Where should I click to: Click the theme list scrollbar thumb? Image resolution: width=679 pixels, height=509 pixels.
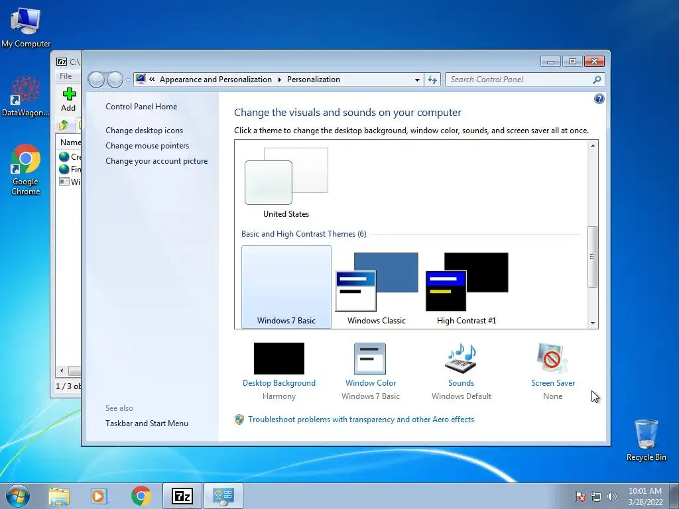click(592, 256)
